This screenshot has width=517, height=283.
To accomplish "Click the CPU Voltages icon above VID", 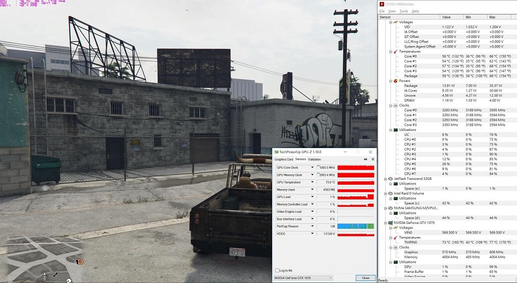I will (x=395, y=22).
